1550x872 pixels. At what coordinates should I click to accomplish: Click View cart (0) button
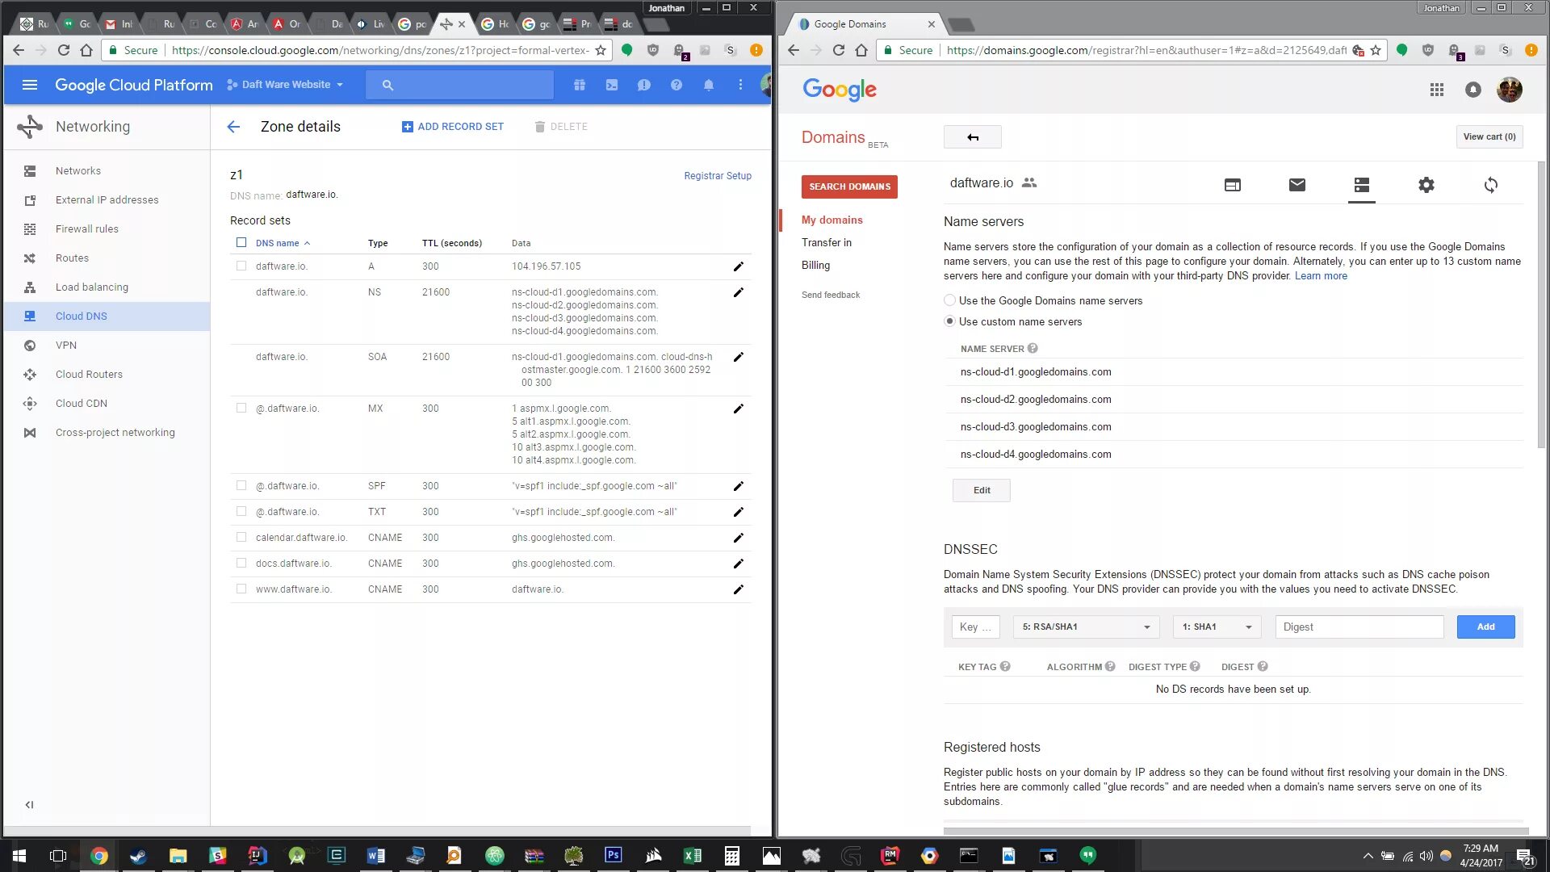click(x=1489, y=136)
